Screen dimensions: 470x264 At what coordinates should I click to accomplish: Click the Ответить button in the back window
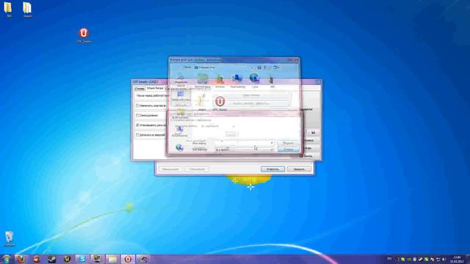(x=272, y=169)
